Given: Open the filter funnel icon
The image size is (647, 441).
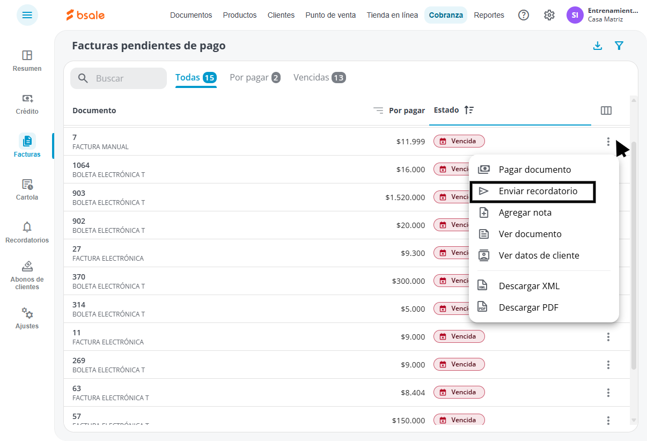Looking at the screenshot, I should 619,46.
